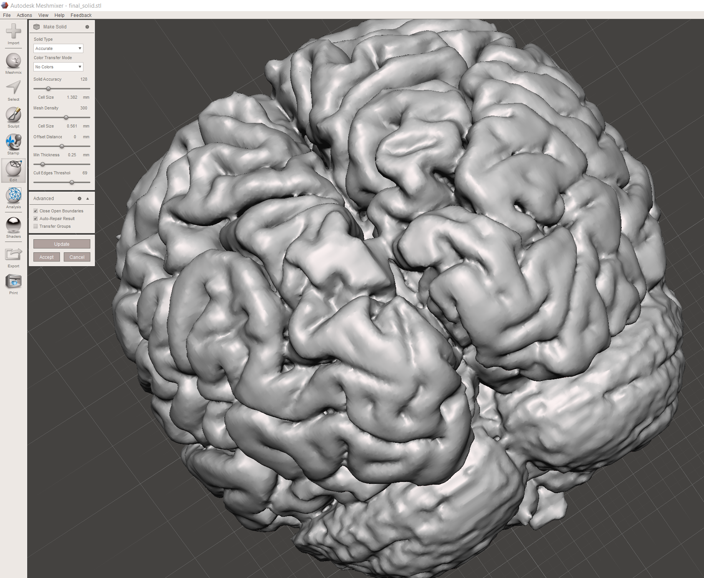Open the Stamp tool
Screen dimensions: 704x578
tap(13, 144)
